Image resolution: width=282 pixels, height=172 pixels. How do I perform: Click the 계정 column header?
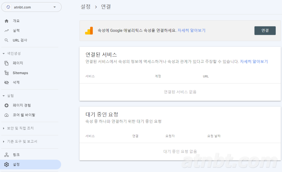[x=158, y=76]
